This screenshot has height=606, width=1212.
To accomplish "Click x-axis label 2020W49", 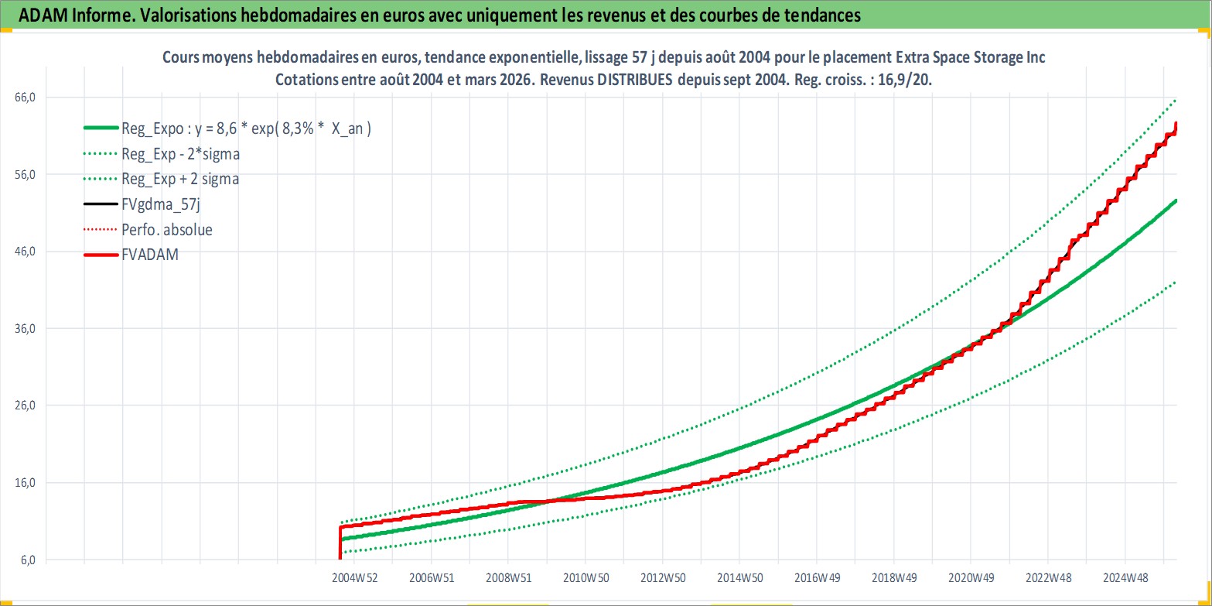I will (x=971, y=577).
